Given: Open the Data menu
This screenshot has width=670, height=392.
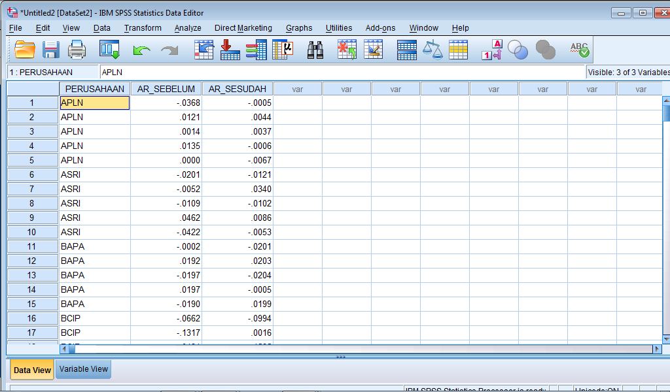Looking at the screenshot, I should (101, 28).
